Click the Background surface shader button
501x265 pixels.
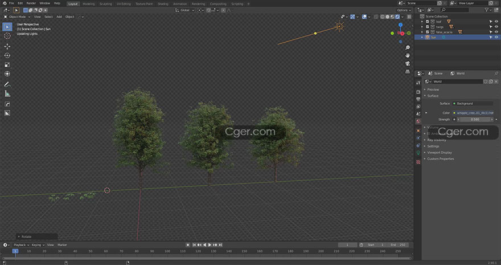pyautogui.click(x=473, y=104)
